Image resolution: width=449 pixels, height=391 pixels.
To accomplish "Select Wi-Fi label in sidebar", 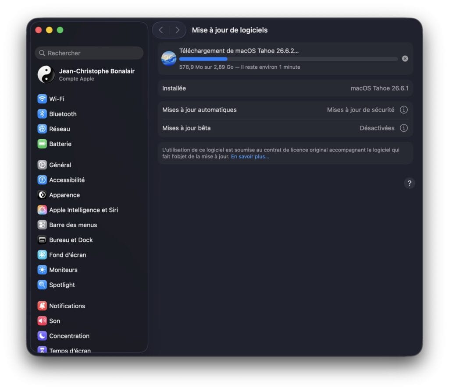I will [x=57, y=99].
